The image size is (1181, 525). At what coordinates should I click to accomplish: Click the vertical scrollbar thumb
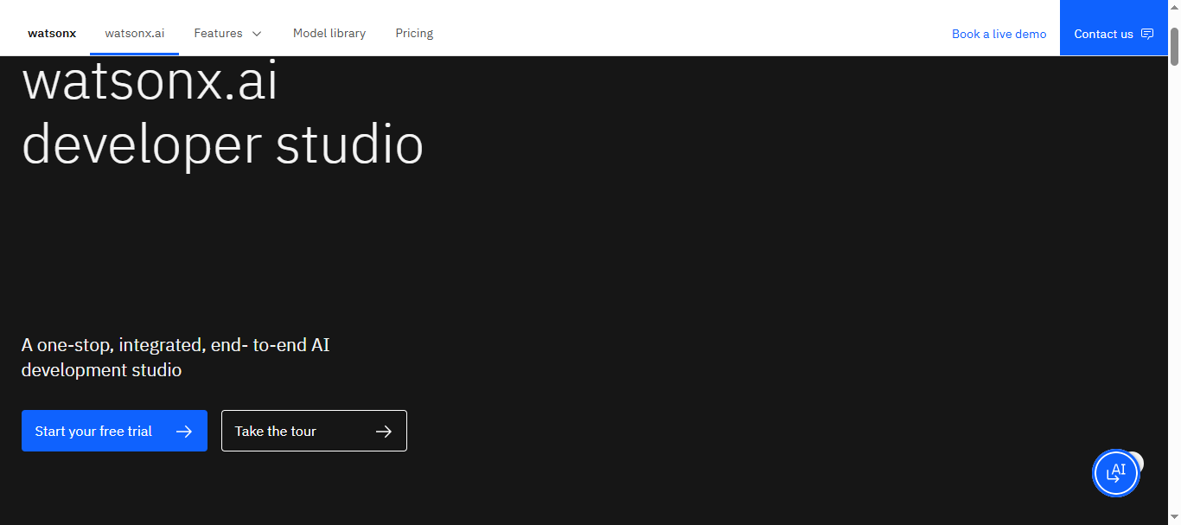(x=1174, y=45)
